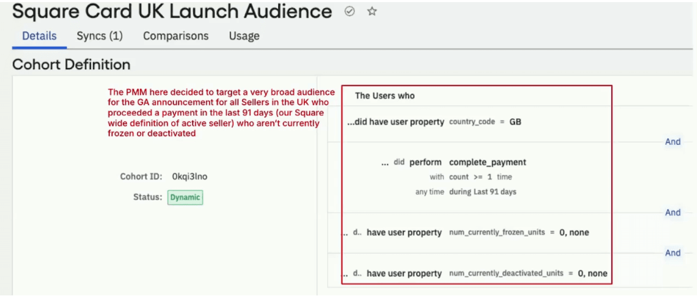This screenshot has width=697, height=297.
Task: Switch to the Syncs (1) tab
Action: click(x=100, y=36)
